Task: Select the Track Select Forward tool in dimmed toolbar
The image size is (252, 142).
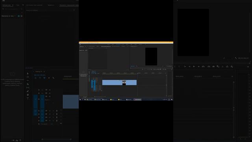Action: pyautogui.click(x=28, y=77)
